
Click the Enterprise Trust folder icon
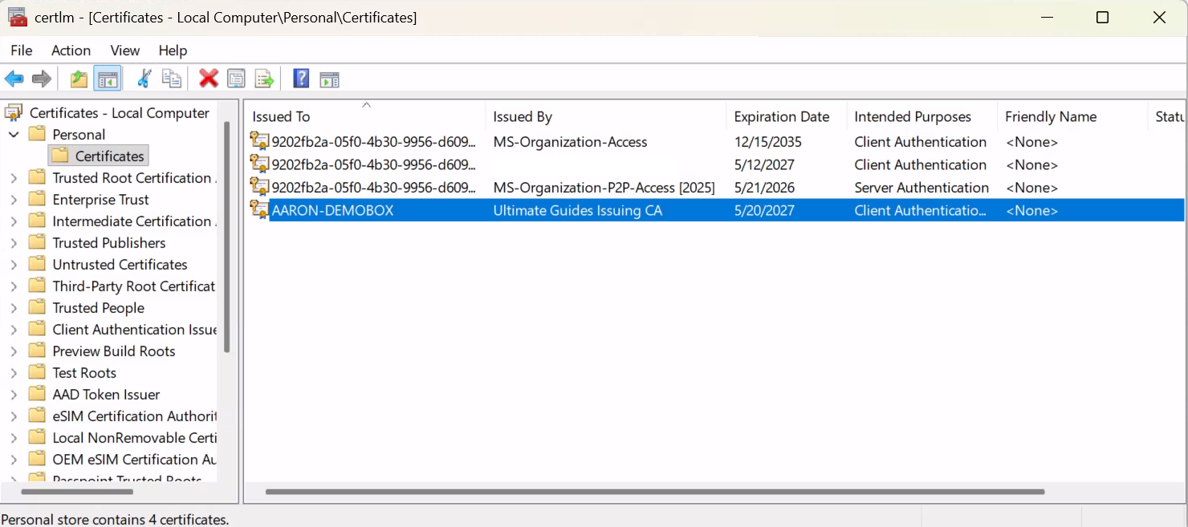click(x=37, y=199)
